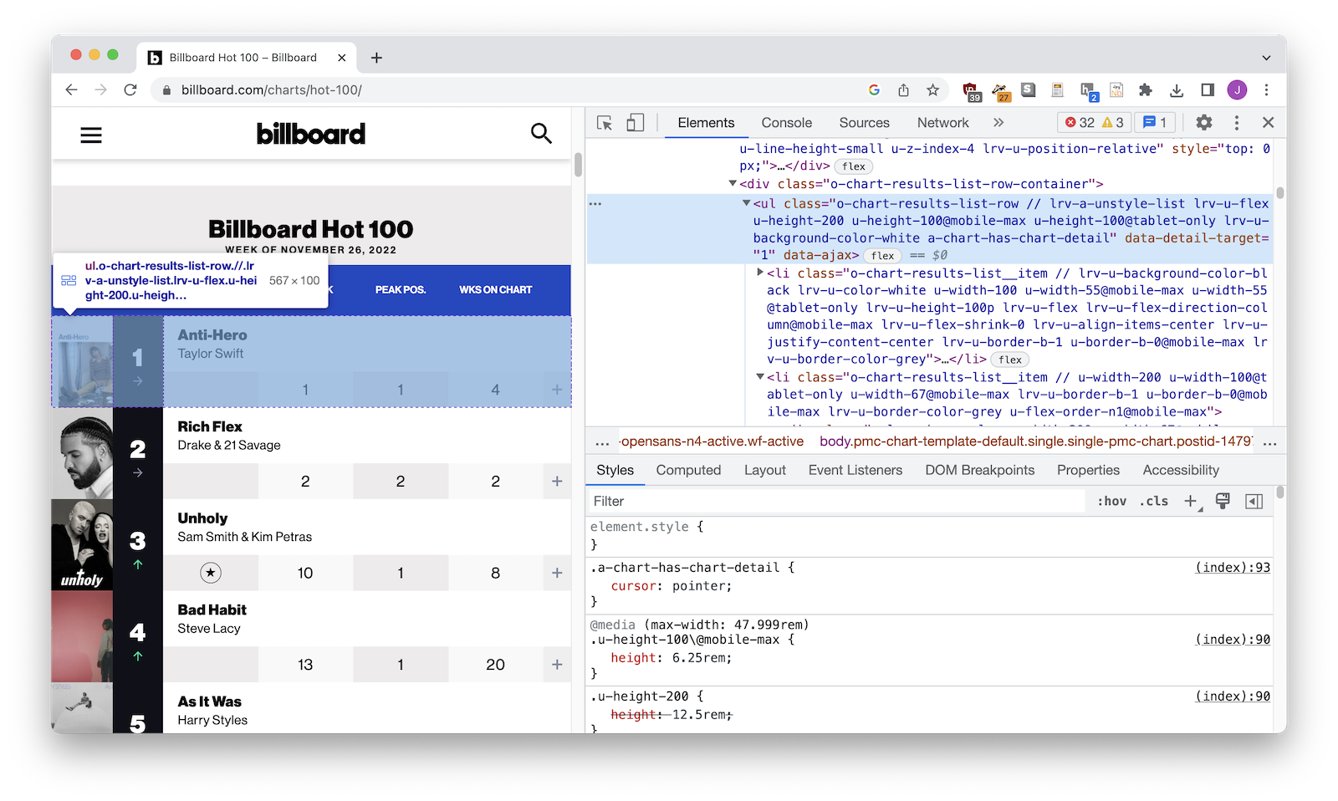This screenshot has width=1338, height=801.
Task: Click the issues badge showing 1
Action: 1155,123
